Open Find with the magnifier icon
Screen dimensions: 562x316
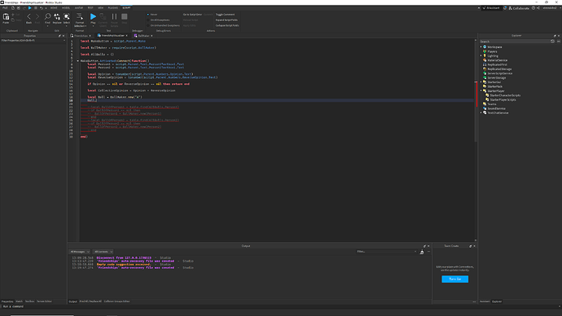click(47, 17)
